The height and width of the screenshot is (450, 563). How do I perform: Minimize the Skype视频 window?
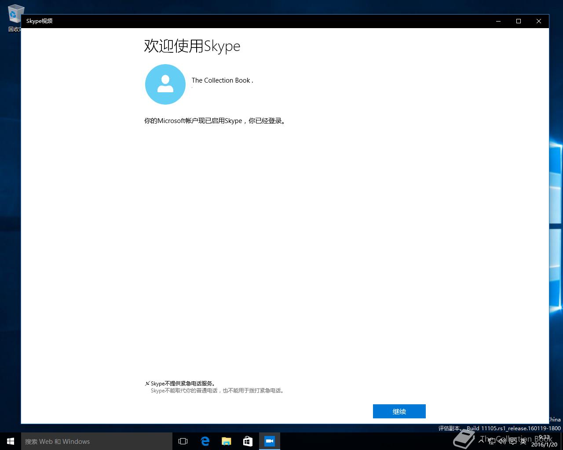(498, 21)
